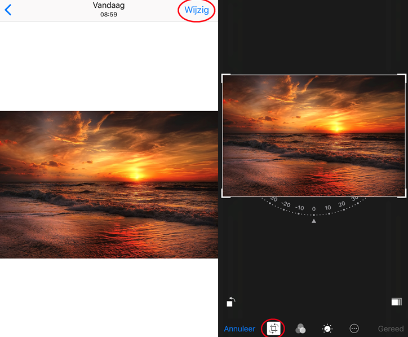
Task: Open the color filters tool
Action: click(x=300, y=329)
